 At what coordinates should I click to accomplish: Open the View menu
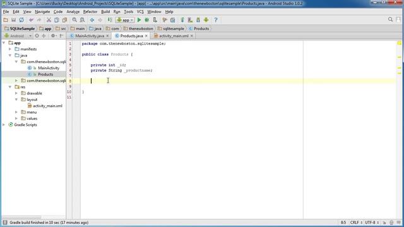(x=27, y=11)
